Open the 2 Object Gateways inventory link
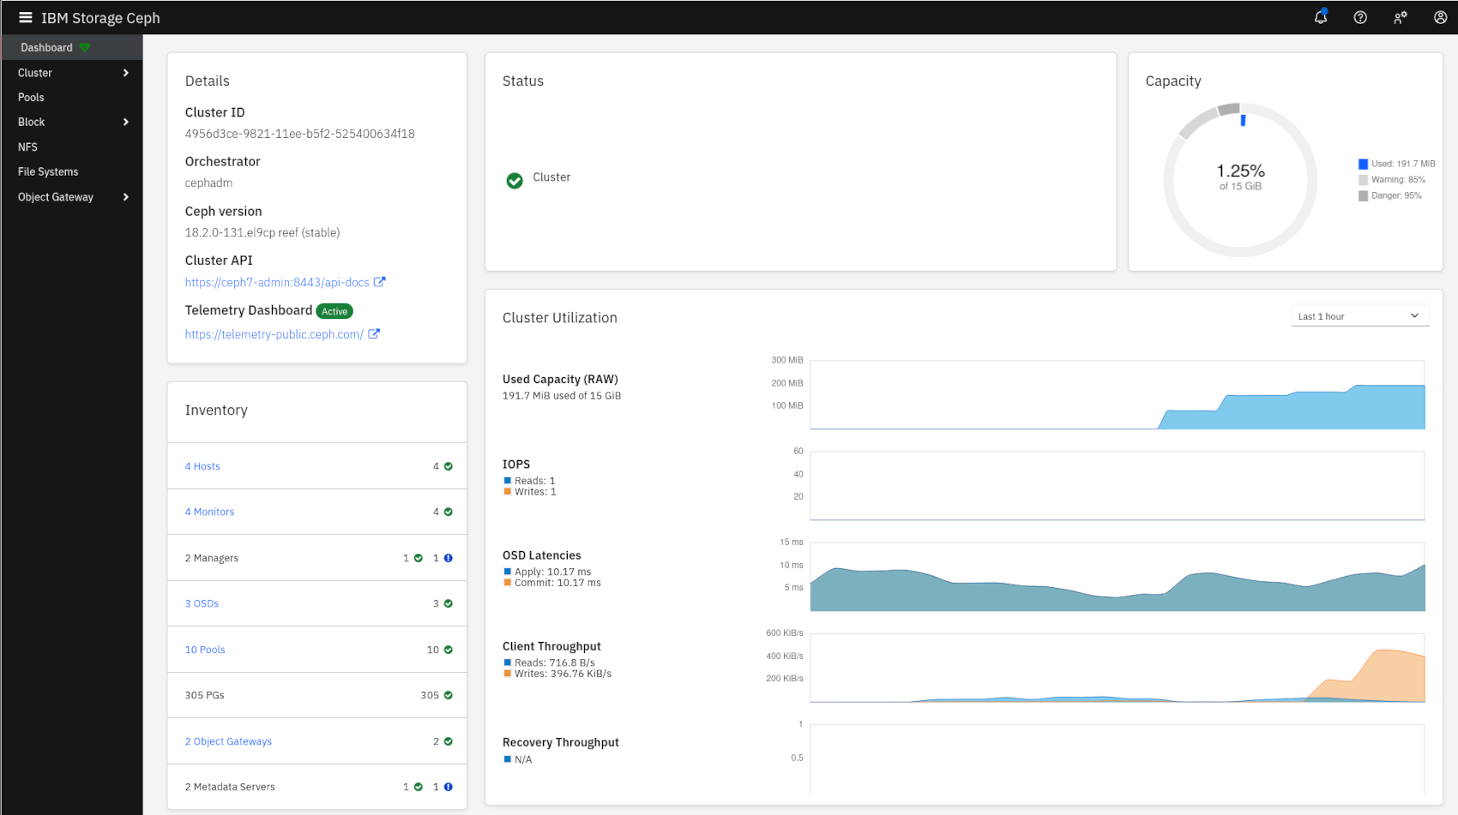This screenshot has height=815, width=1458. [x=228, y=741]
